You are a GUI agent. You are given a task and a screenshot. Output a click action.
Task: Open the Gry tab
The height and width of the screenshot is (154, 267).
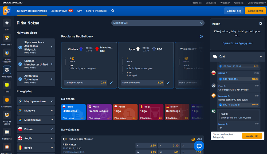pos(80,11)
